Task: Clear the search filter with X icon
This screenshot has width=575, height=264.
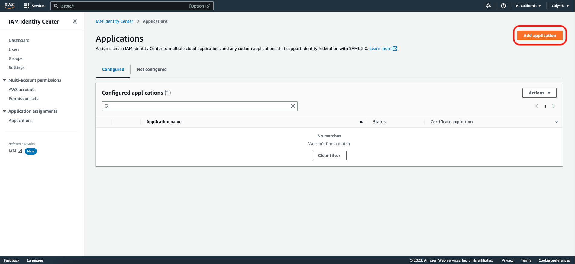Action: click(x=292, y=106)
